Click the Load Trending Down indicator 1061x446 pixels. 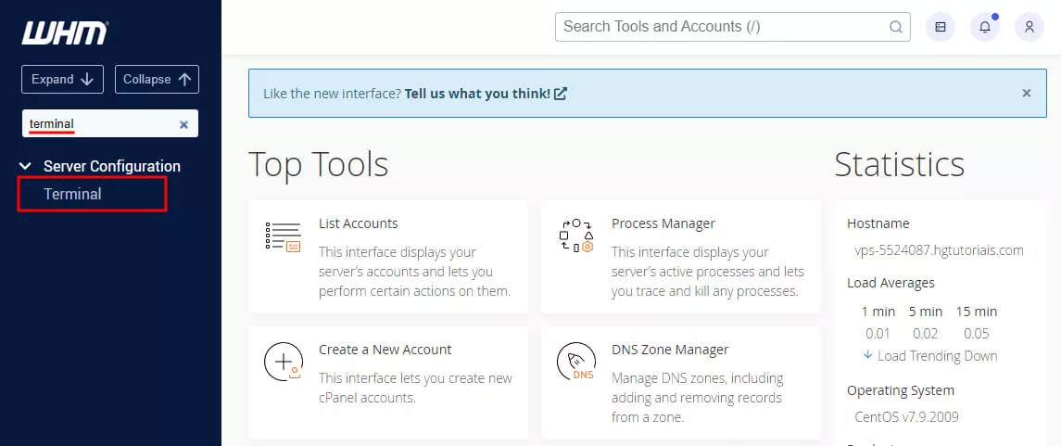pyautogui.click(x=929, y=356)
